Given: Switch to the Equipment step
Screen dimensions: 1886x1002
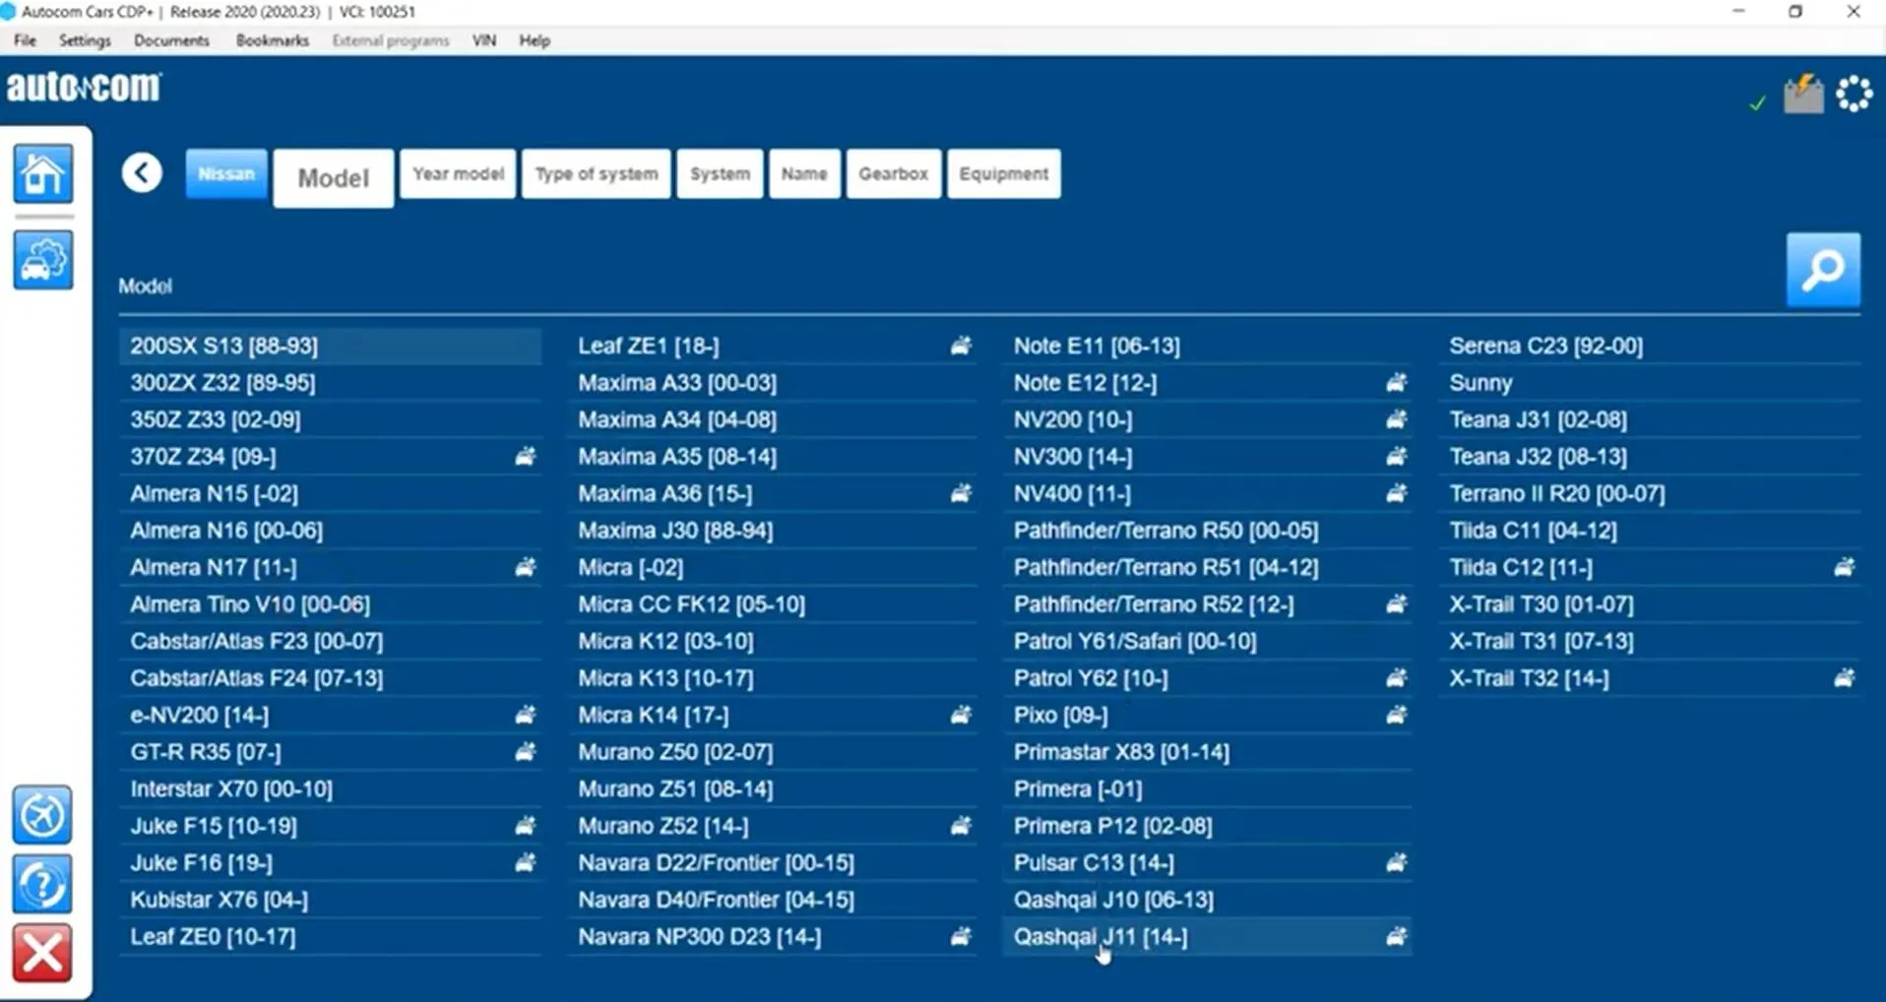Looking at the screenshot, I should (x=1004, y=173).
